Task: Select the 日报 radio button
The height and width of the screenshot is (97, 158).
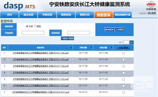Action: 27,26
